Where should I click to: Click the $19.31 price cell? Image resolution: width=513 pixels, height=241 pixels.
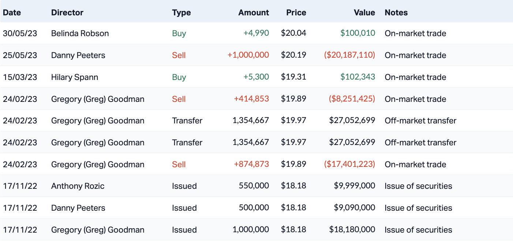293,77
